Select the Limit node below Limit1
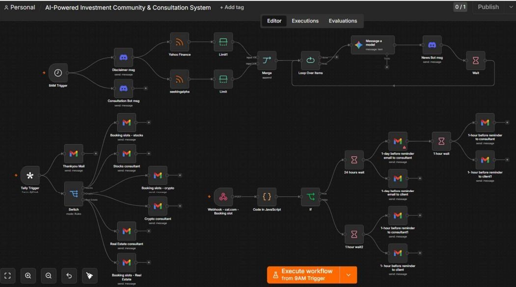The height and width of the screenshot is (287, 516). pyautogui.click(x=223, y=79)
